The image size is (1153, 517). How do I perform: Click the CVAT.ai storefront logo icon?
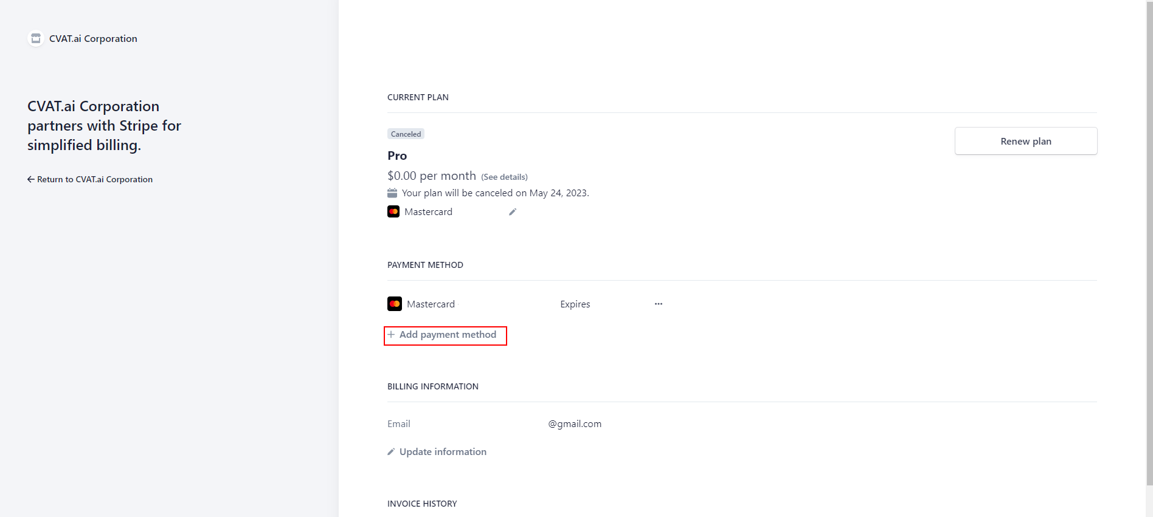pos(36,39)
